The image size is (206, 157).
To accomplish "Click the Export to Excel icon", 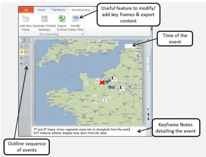I will tap(62, 19).
